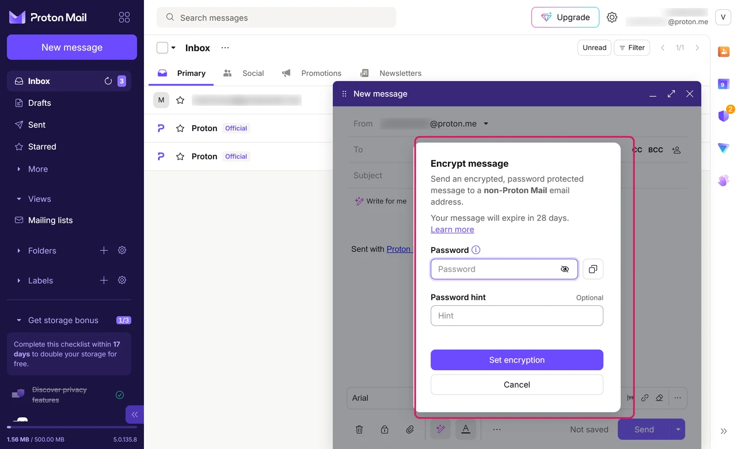The image size is (737, 449).
Task: Delete the draft with the trash icon
Action: click(359, 429)
